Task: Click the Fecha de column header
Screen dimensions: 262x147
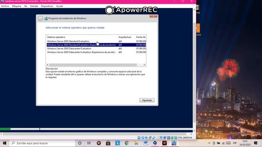Action: [x=141, y=37]
